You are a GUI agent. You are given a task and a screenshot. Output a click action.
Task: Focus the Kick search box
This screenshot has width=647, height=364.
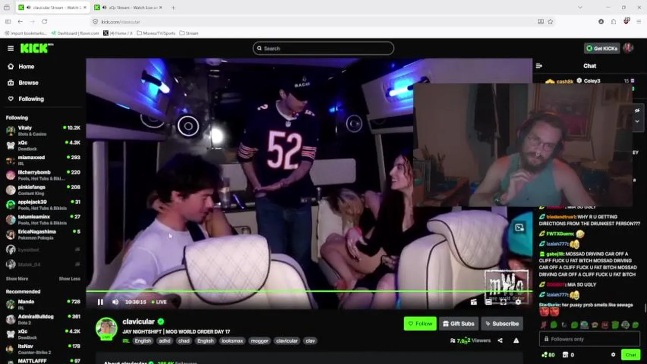[323, 48]
